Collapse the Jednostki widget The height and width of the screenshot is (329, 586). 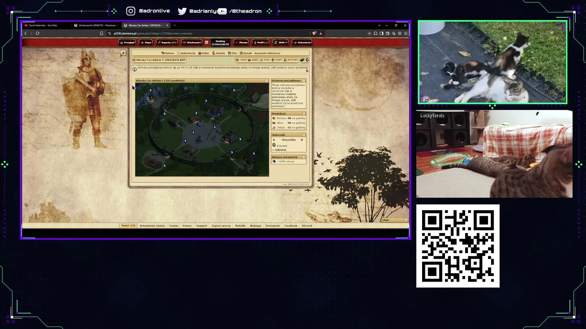tap(304, 135)
